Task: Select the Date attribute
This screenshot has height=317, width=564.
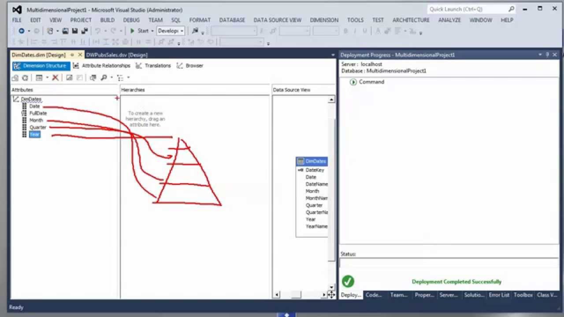Action: tap(34, 106)
